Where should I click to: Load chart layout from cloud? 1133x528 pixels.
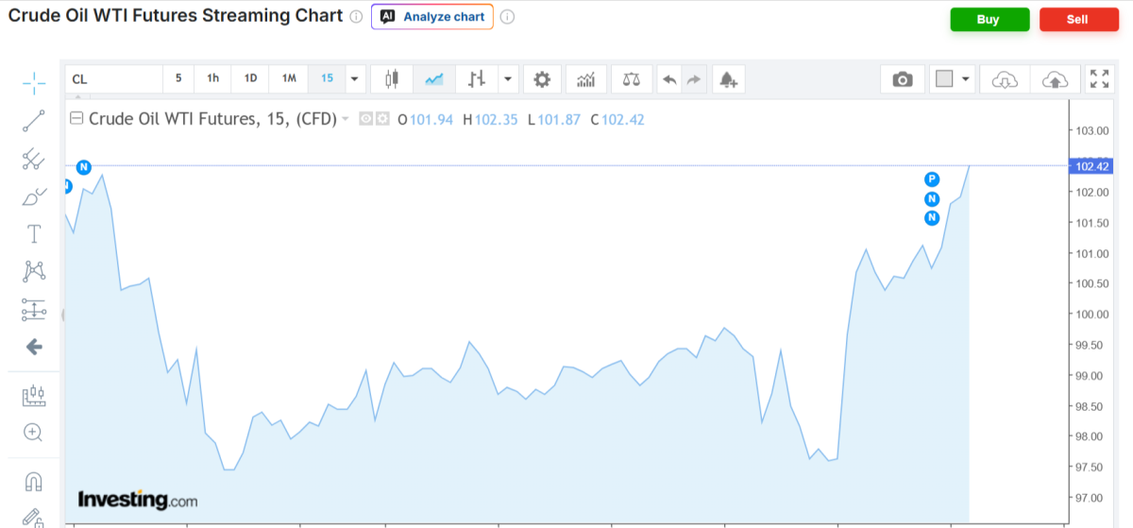(x=1006, y=79)
